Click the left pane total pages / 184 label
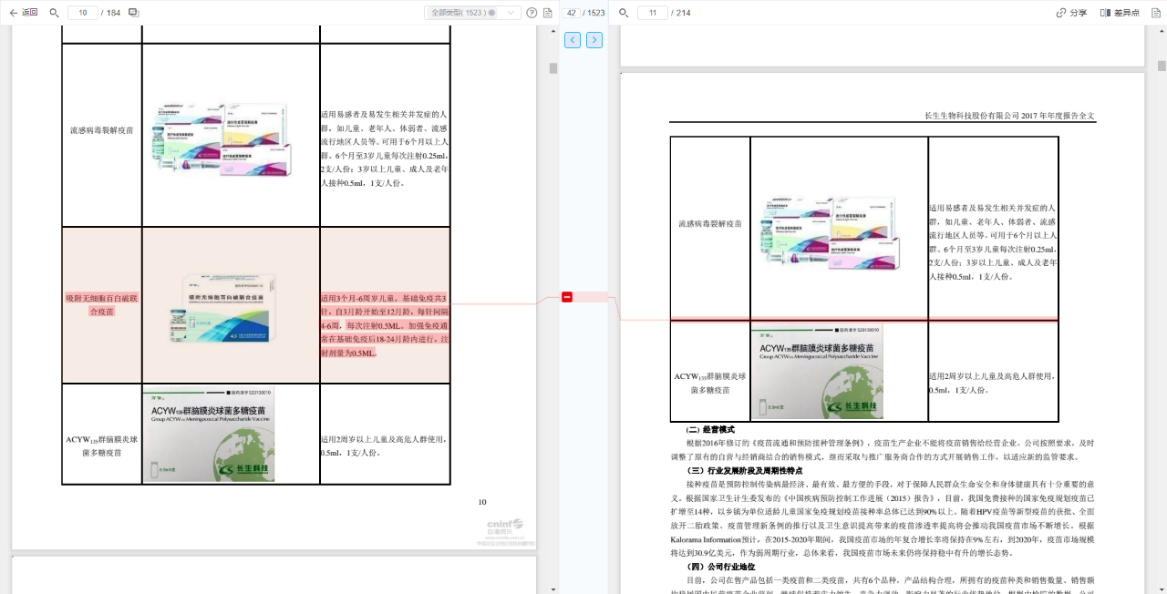Screen dimensions: 1167x594 [x=112, y=13]
